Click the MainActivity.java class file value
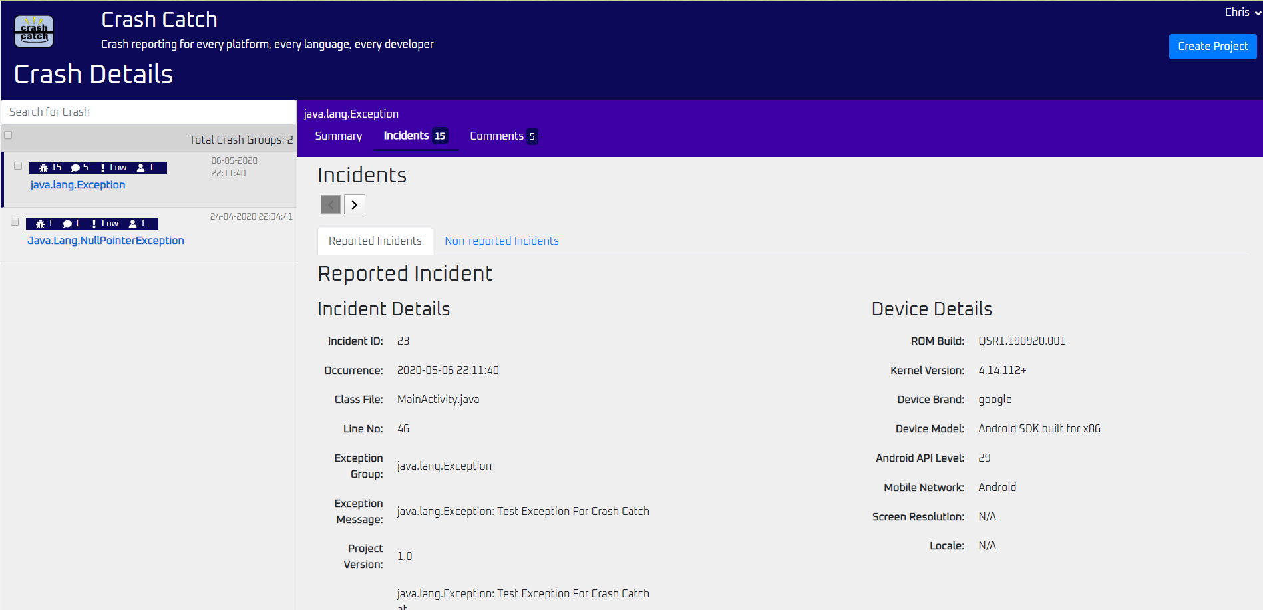 tap(438, 399)
